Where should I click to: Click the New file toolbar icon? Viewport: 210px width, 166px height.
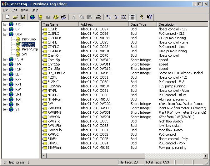[7, 17]
